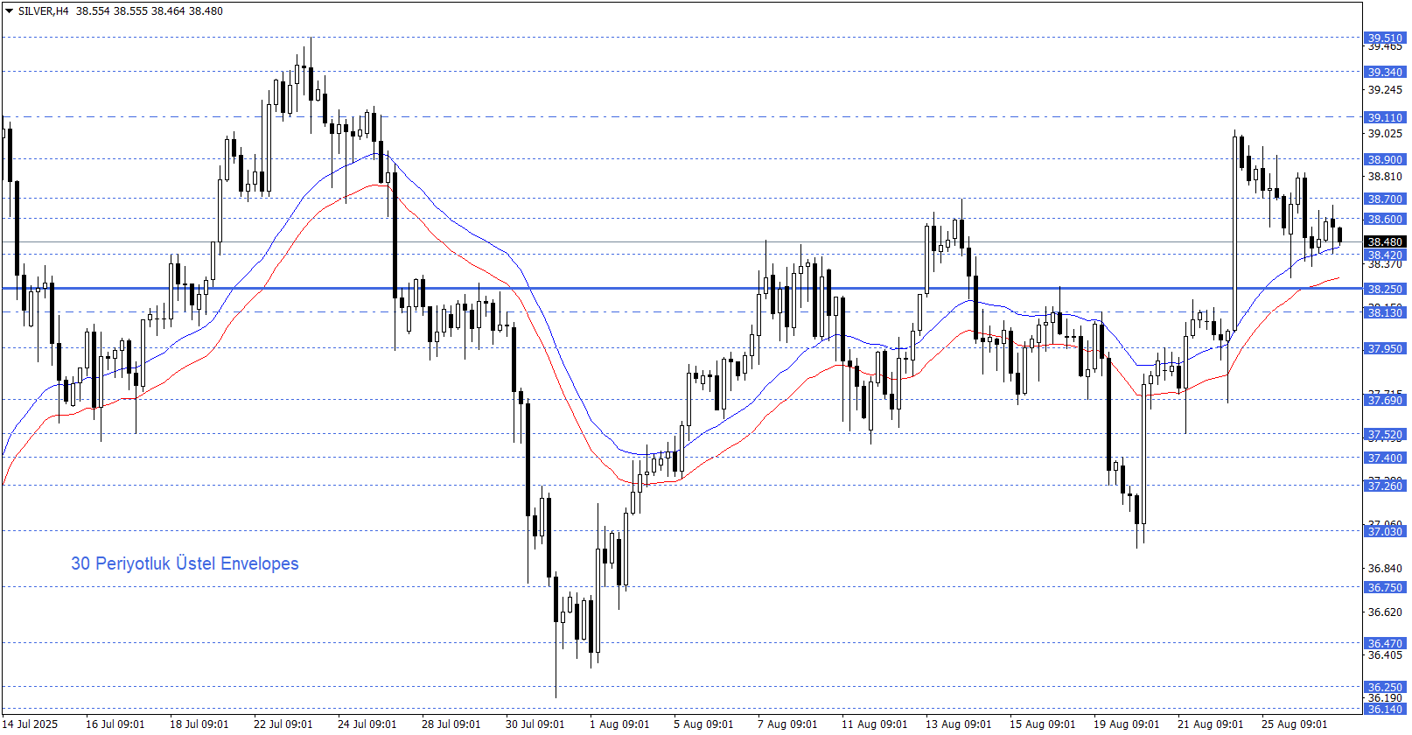Click the 11 Aug 09:01 time label
This screenshot has height=735, width=1412.
click(x=875, y=724)
